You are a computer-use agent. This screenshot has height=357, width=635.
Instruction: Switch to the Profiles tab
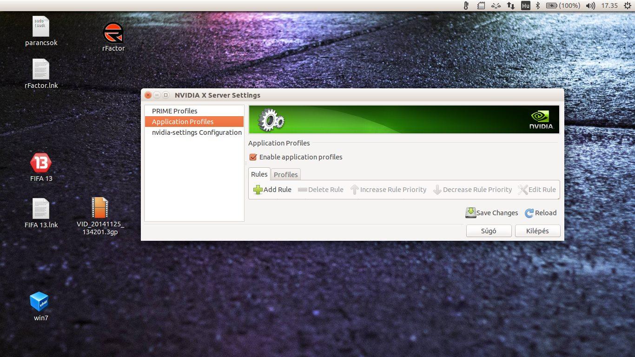tap(285, 175)
